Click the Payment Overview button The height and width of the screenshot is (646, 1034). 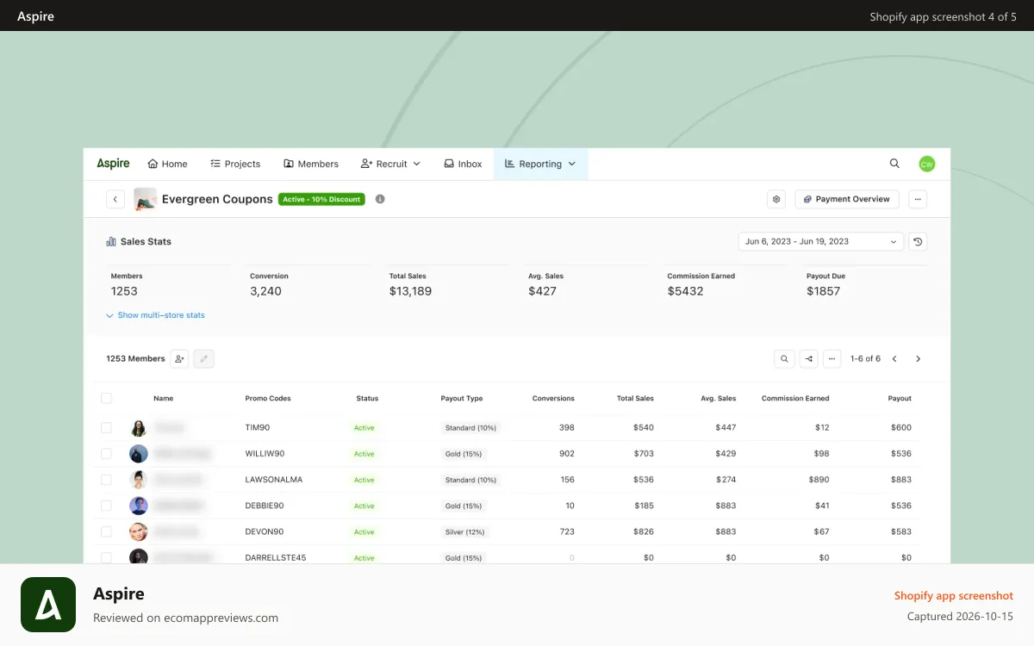point(847,199)
